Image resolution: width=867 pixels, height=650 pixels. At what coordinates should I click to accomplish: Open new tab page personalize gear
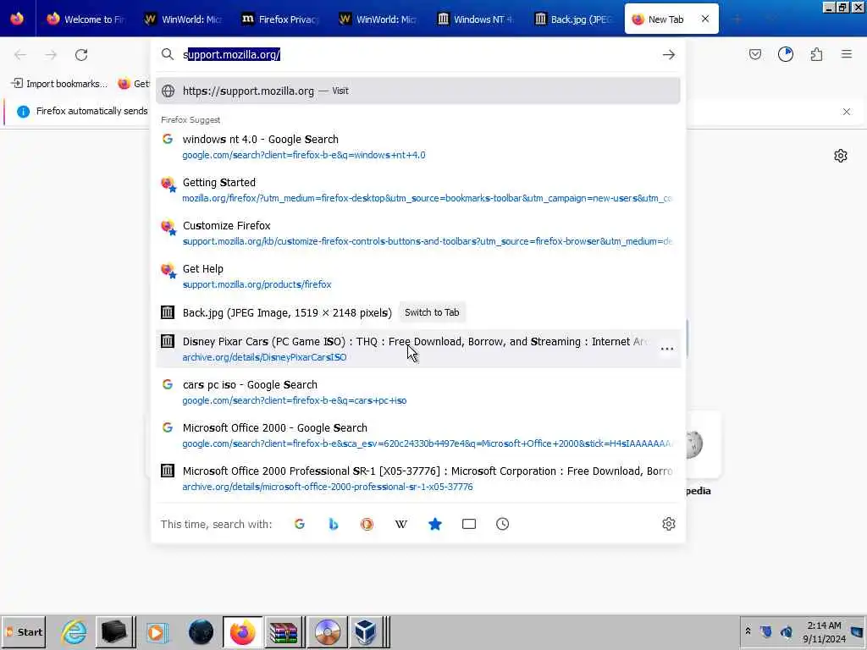(841, 156)
